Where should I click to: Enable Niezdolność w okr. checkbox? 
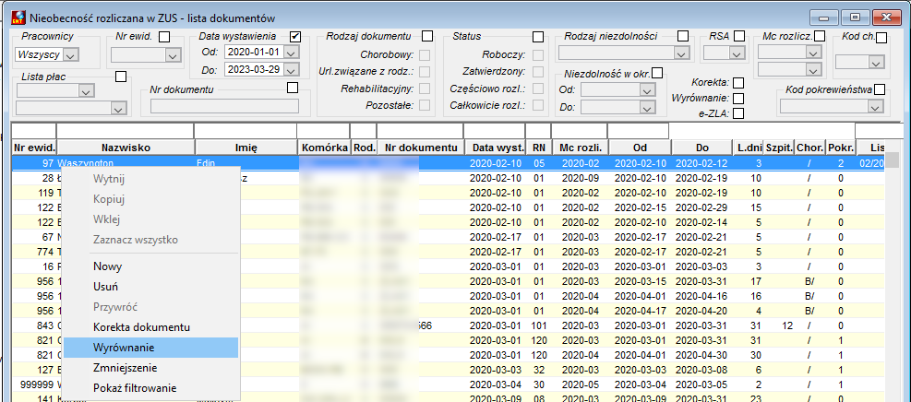point(657,73)
